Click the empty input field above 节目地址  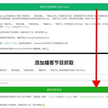coord(54,77)
